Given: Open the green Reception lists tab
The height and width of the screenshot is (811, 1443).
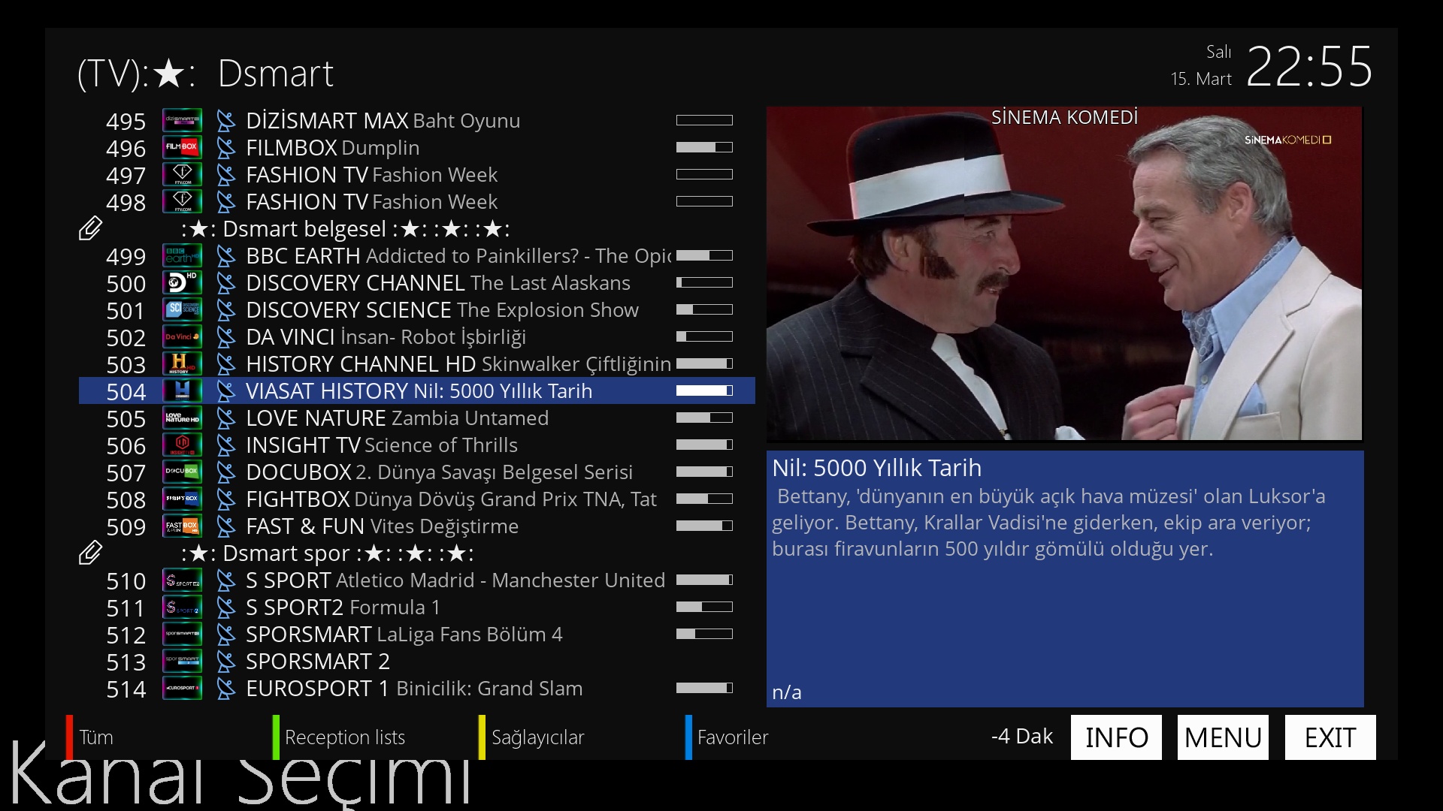Looking at the screenshot, I should coord(339,737).
